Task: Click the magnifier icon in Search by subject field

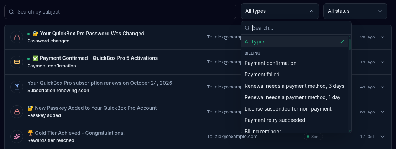Action: click(x=11, y=12)
